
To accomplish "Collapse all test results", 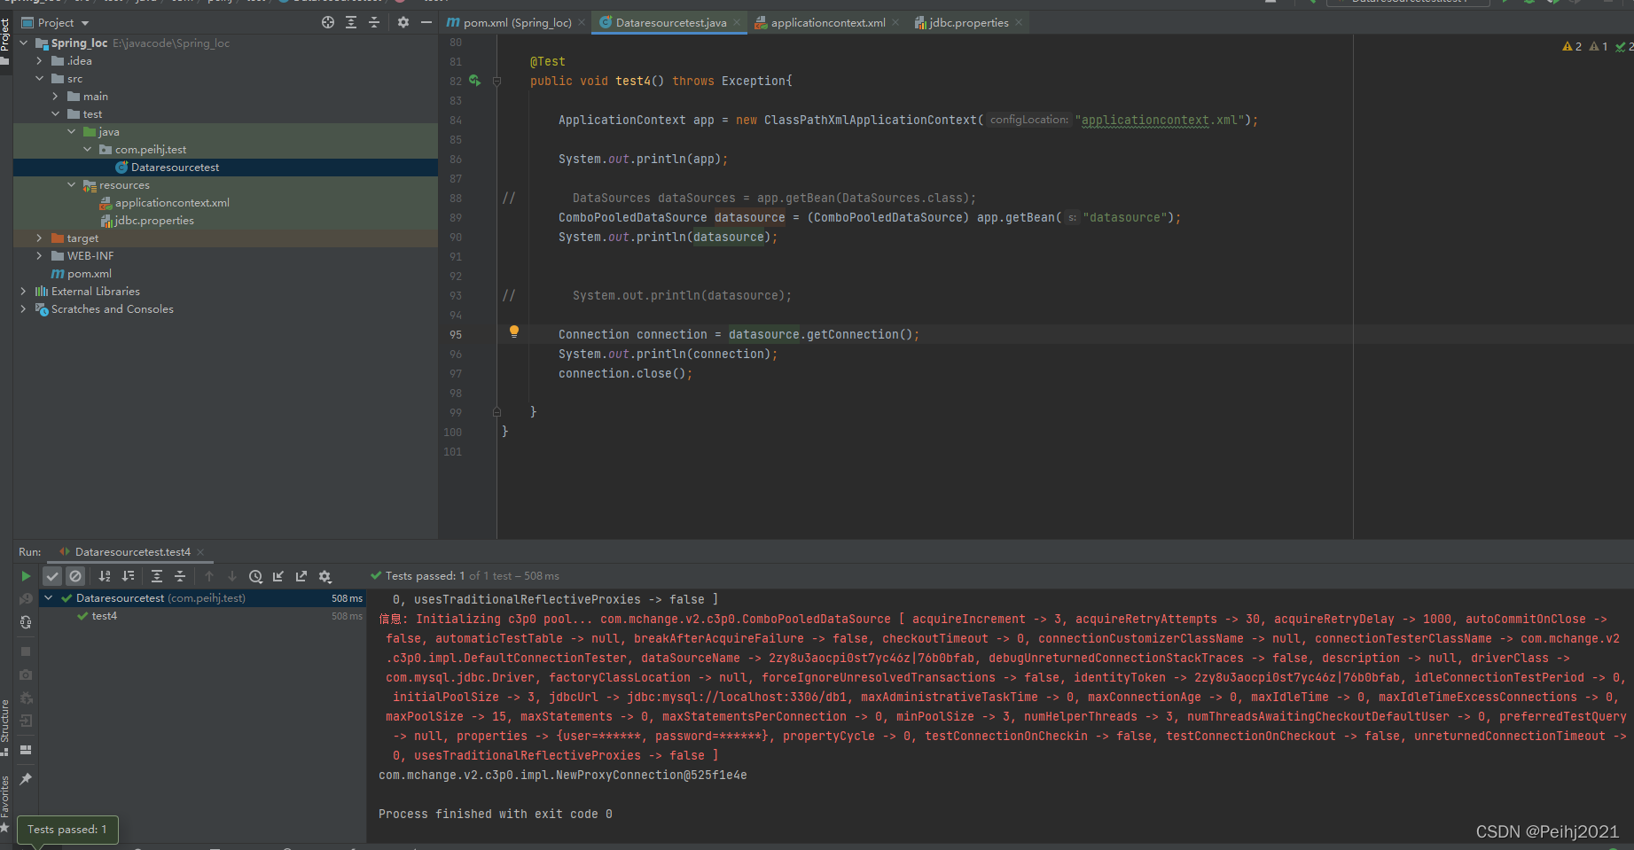I will (180, 576).
